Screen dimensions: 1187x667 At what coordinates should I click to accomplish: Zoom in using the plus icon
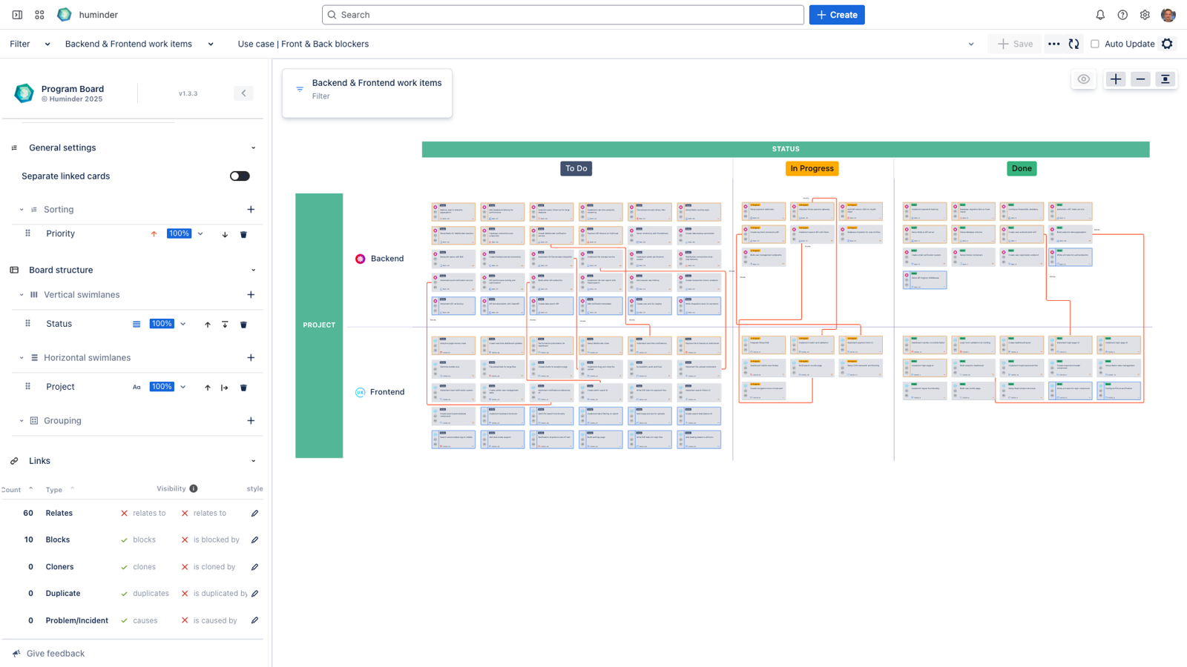[1115, 79]
